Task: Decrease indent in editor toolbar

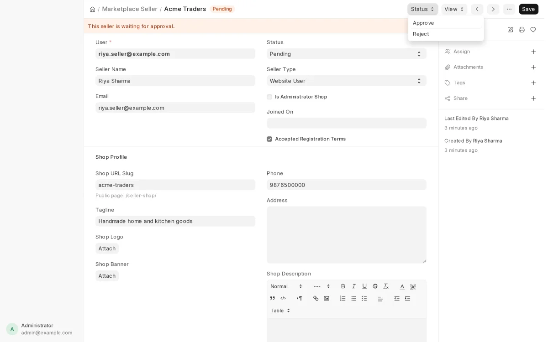Action: (397, 298)
